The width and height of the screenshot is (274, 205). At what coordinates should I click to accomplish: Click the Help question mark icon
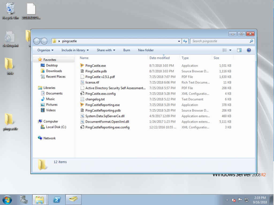[x=249, y=50]
